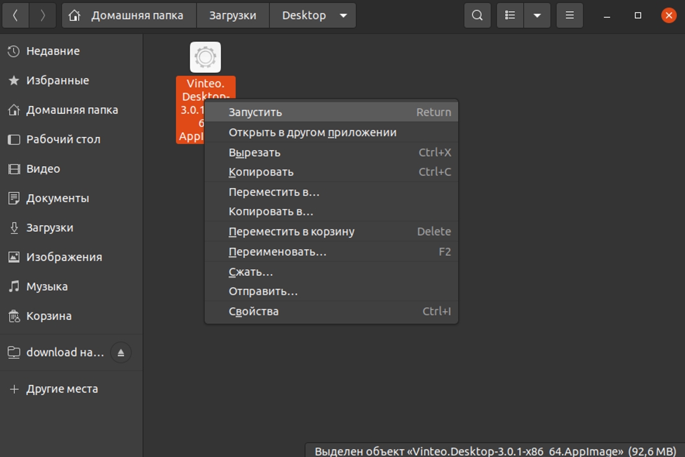The width and height of the screenshot is (685, 457).
Task: Choose Копировать в… menu entry
Action: [x=331, y=212]
